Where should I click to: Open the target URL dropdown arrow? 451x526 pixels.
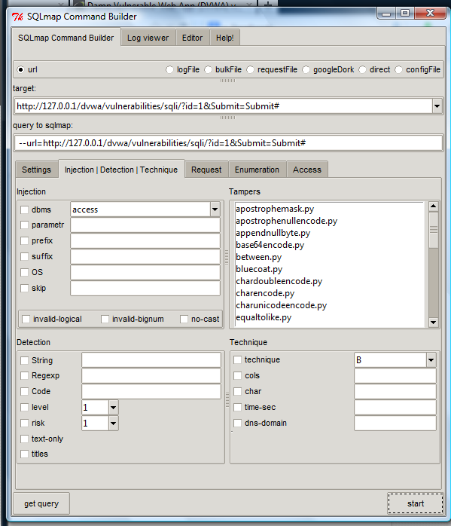437,106
